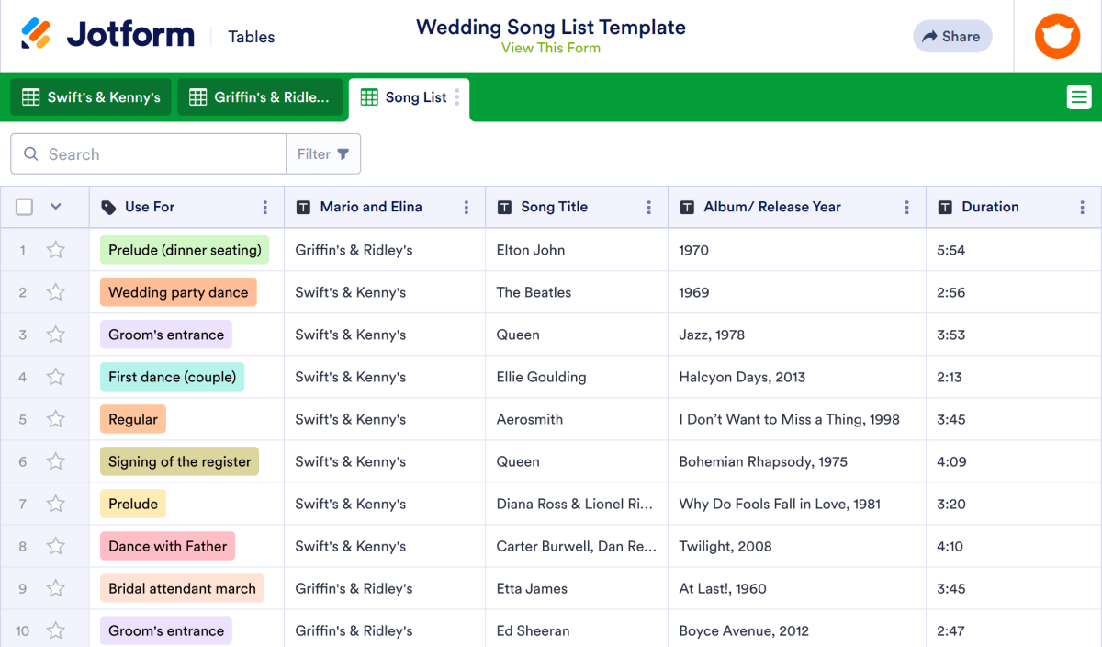Click the Jotform logo icon

tap(36, 35)
